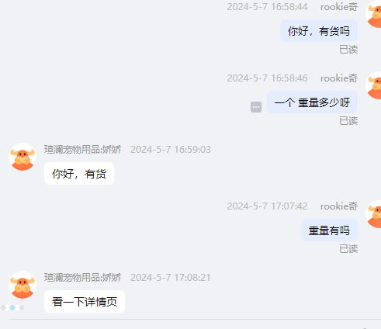Click rookie奇 avatar next to 17:07:42 message
The height and width of the screenshot is (329, 381).
(373, 214)
